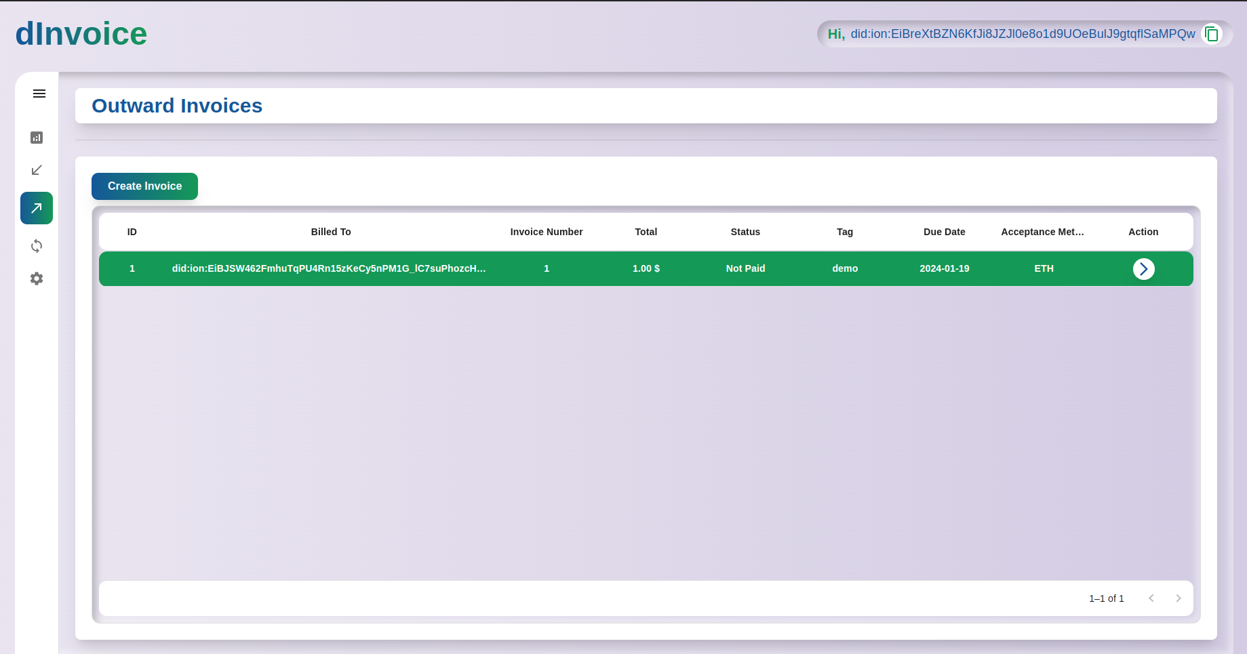This screenshot has width=1247, height=654.
Task: Select the outward invoices arrow icon
Action: (x=37, y=208)
